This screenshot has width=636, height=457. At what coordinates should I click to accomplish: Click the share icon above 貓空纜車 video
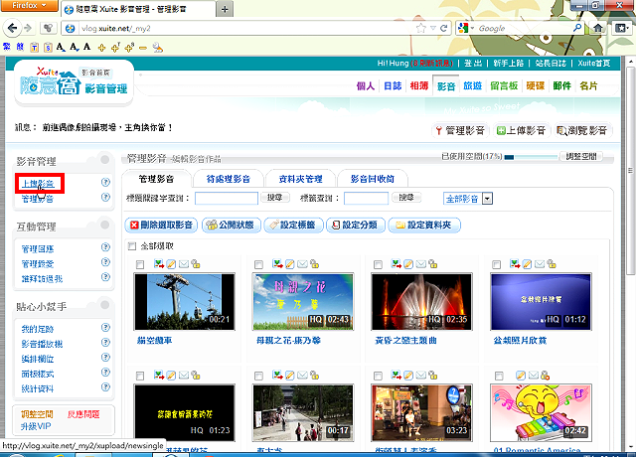pyautogui.click(x=159, y=264)
